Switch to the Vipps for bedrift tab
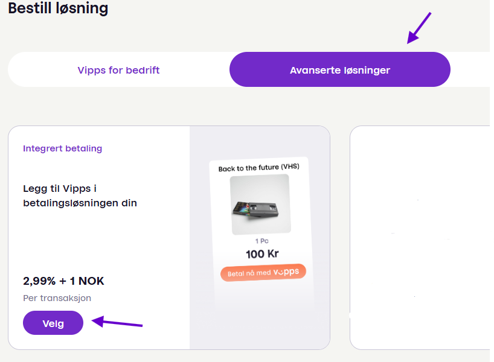The height and width of the screenshot is (362, 494). click(118, 70)
